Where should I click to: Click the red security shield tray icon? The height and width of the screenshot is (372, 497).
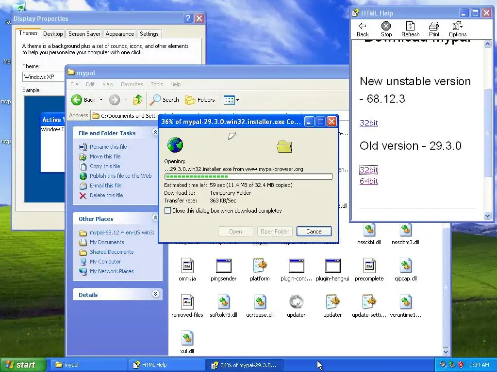(461, 365)
